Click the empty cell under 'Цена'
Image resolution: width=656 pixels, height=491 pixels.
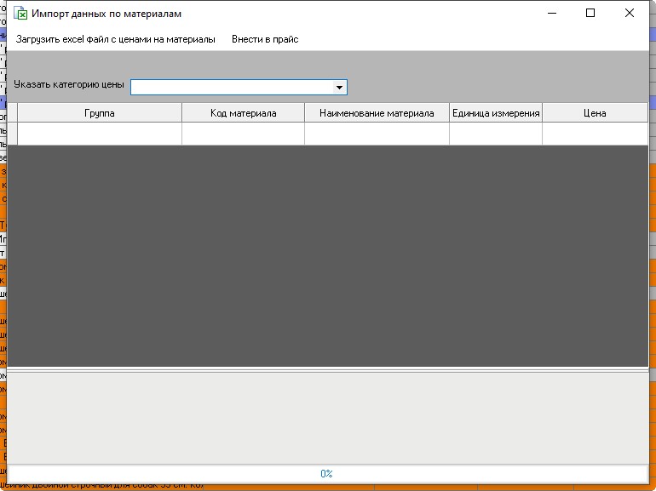(595, 134)
